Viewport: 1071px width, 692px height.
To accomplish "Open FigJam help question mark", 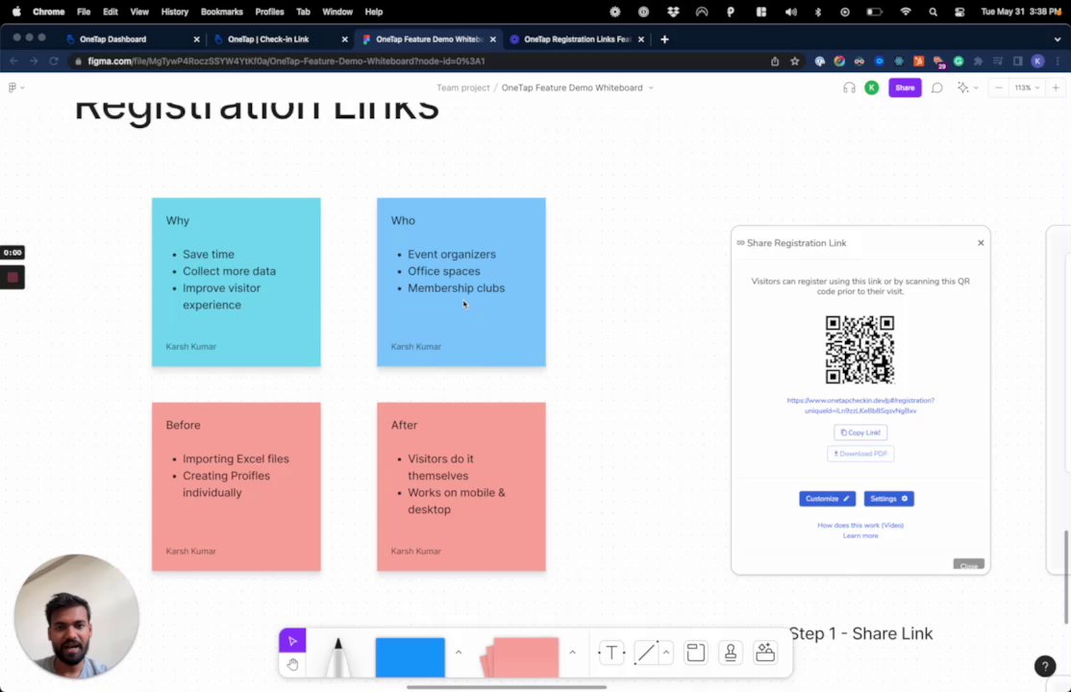I will click(x=1044, y=666).
